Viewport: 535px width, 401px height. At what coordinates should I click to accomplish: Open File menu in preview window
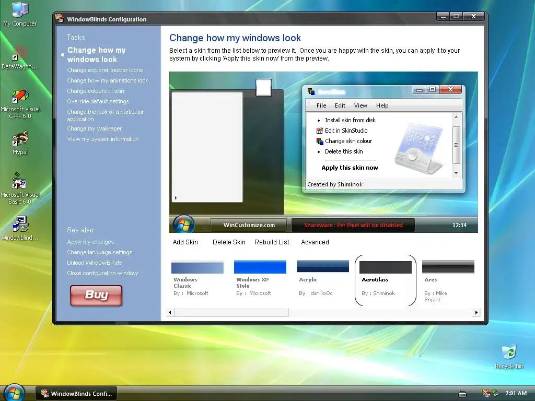[321, 105]
